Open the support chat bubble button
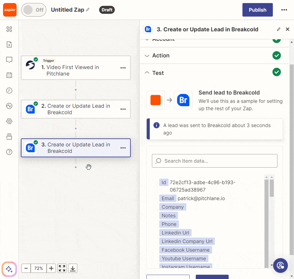Screen dimensions: 294x279 280,265
